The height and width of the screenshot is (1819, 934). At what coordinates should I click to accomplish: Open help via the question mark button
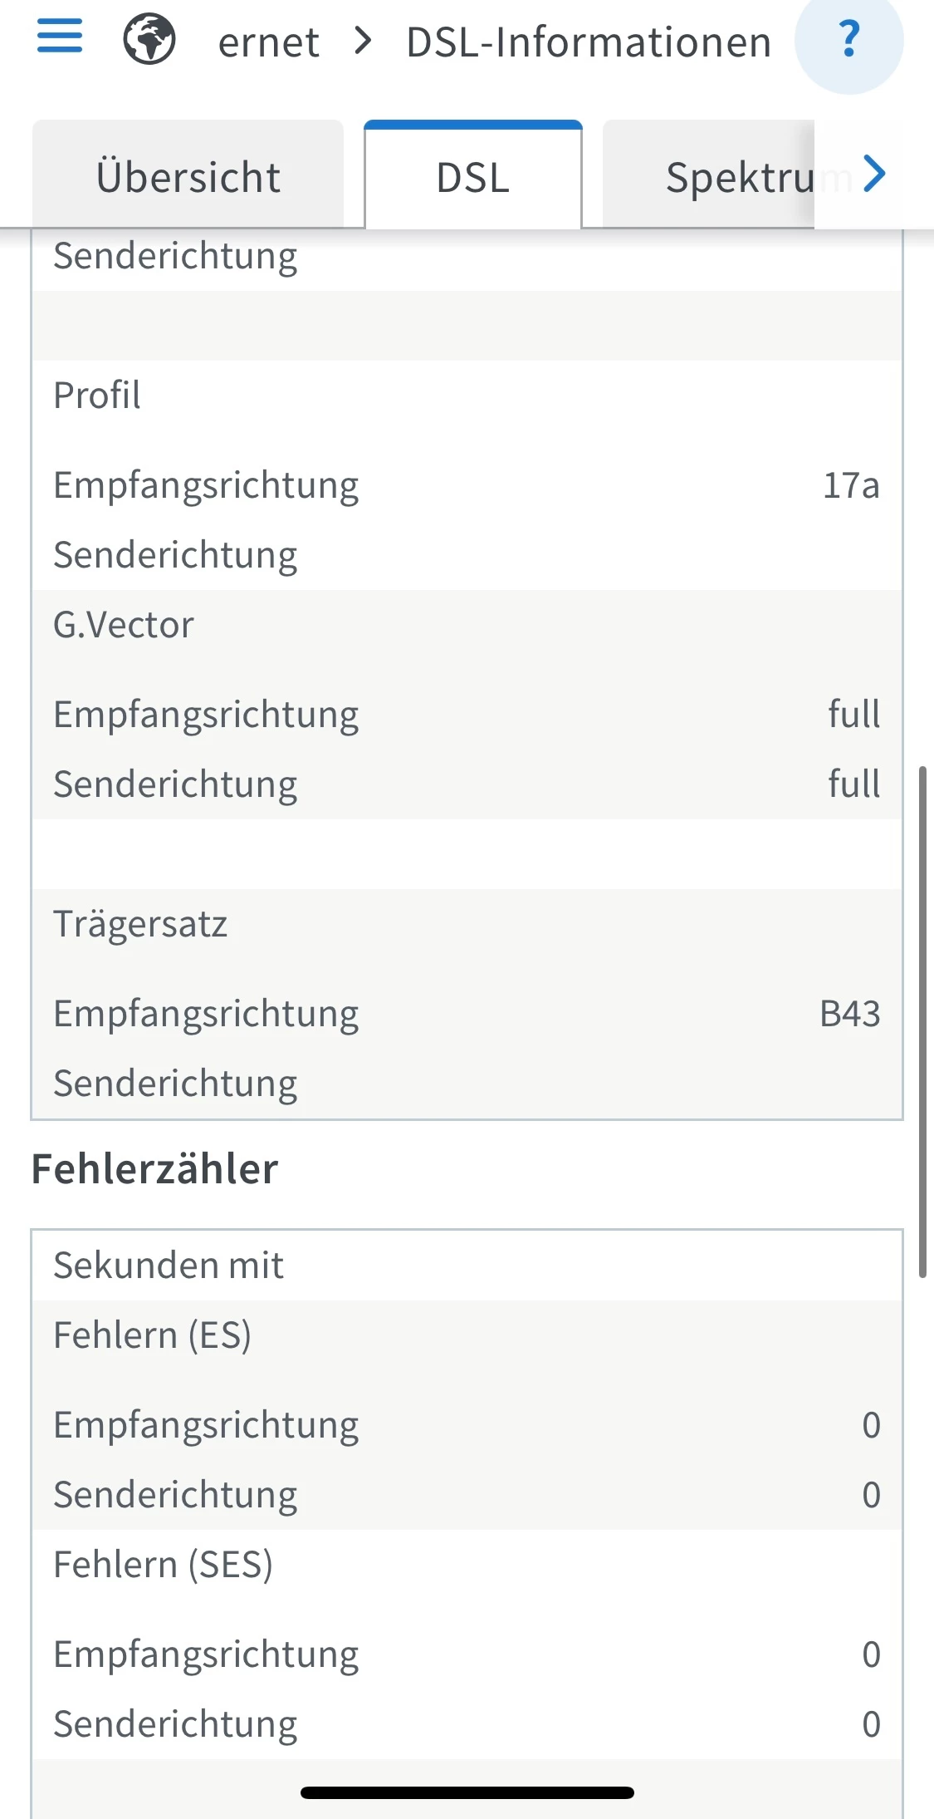pyautogui.click(x=848, y=40)
